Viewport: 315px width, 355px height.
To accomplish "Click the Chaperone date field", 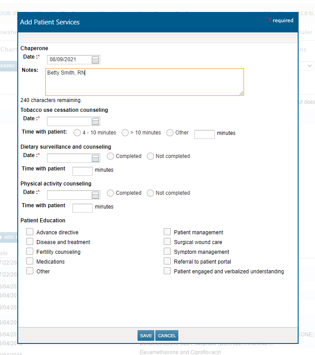I will [x=69, y=60].
